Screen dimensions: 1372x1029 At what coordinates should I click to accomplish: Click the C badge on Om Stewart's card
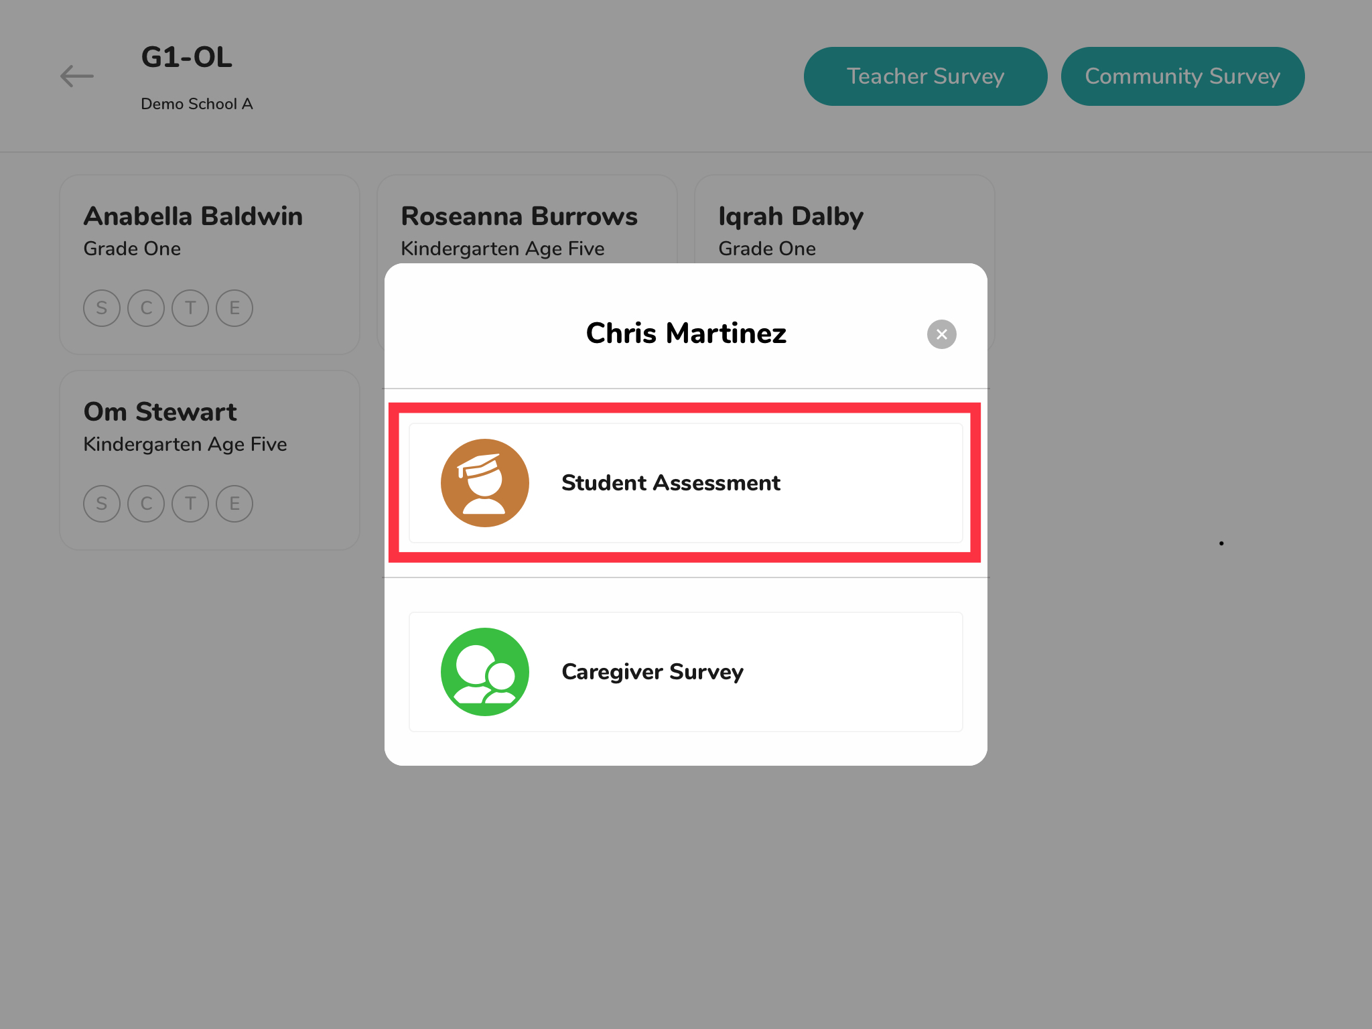pyautogui.click(x=146, y=504)
